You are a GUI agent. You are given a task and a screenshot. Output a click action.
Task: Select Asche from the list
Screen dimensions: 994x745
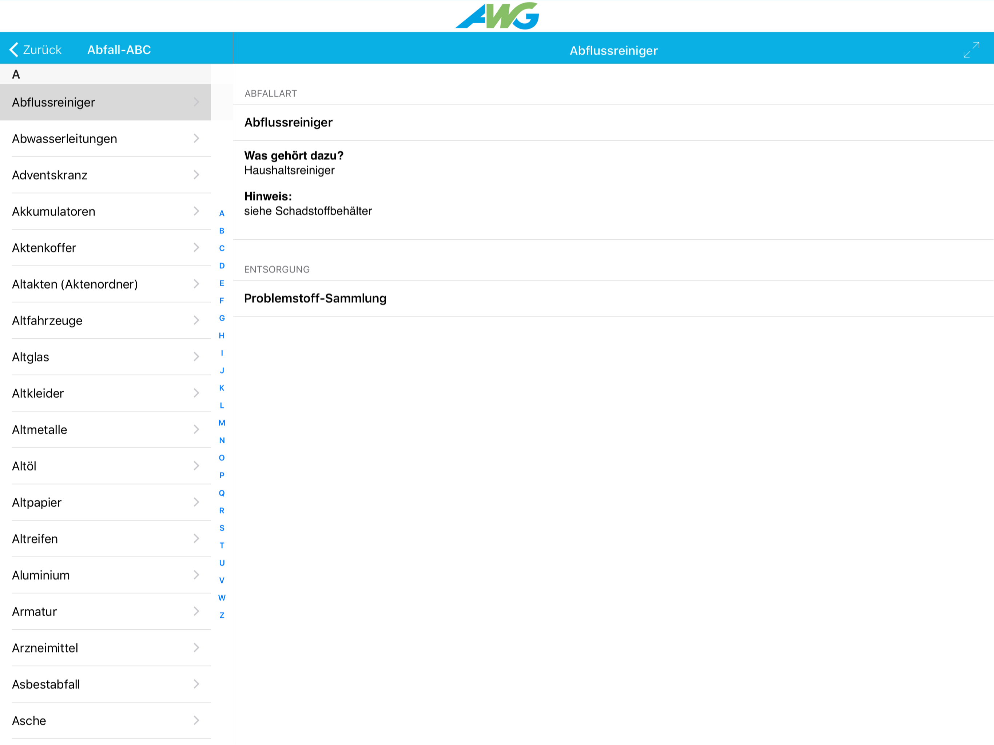pyautogui.click(x=106, y=721)
